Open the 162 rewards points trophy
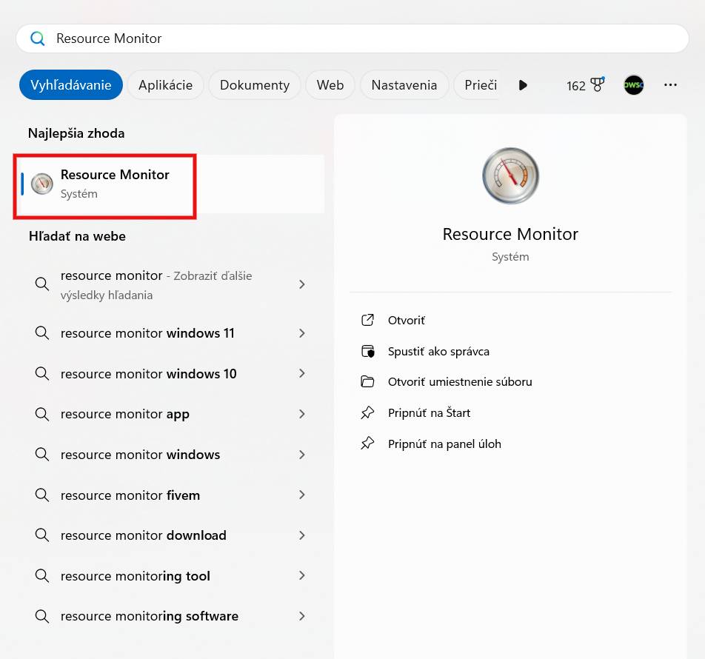Image resolution: width=705 pixels, height=659 pixels. tap(585, 85)
